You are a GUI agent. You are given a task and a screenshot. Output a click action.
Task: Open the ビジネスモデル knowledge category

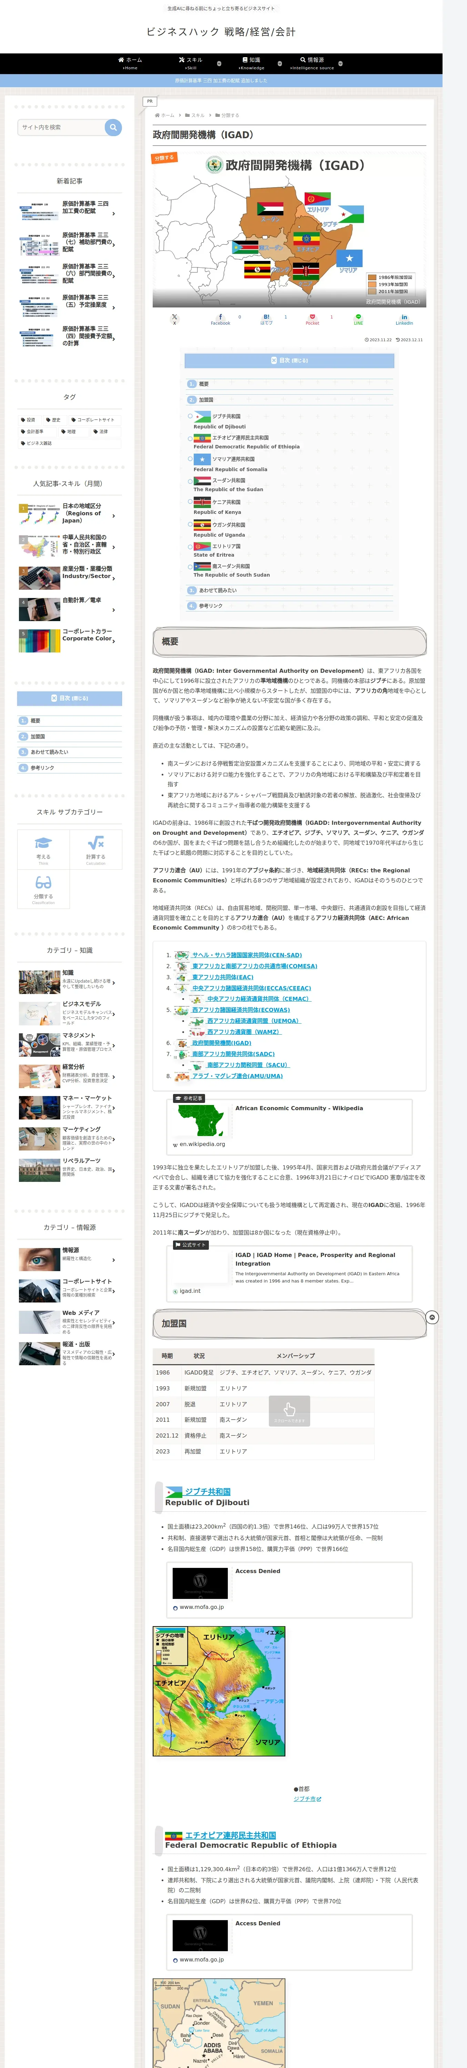pyautogui.click(x=70, y=1013)
